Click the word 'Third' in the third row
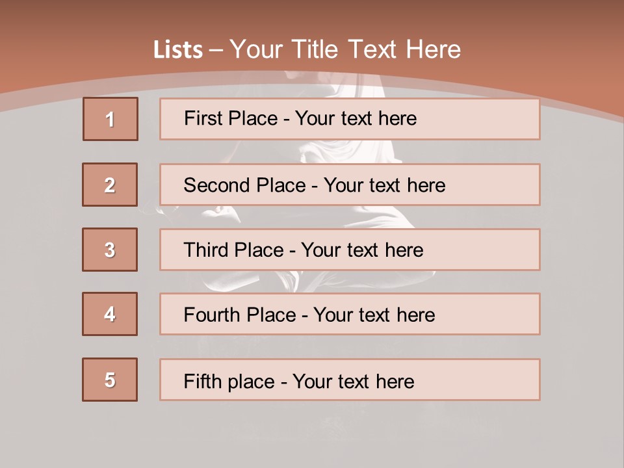 [x=206, y=250]
